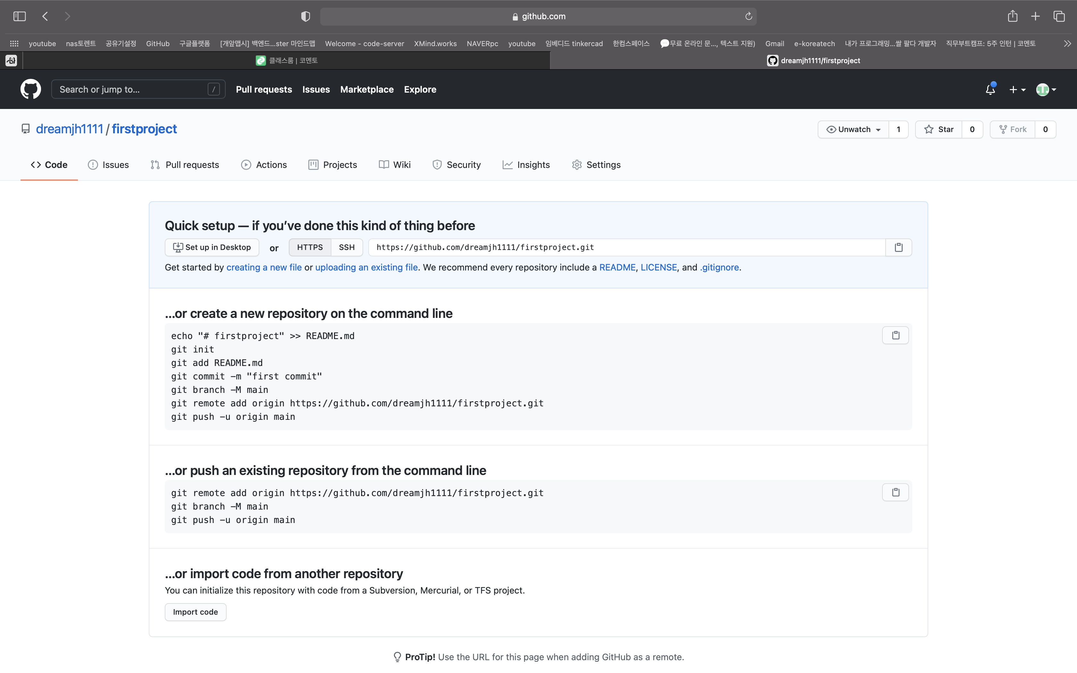Select the HTTPS protocol toggle
Image resolution: width=1077 pixels, height=673 pixels.
click(x=310, y=247)
